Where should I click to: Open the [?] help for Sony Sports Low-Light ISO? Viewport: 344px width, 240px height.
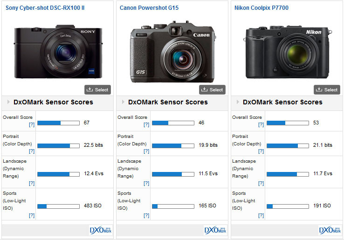(32, 215)
